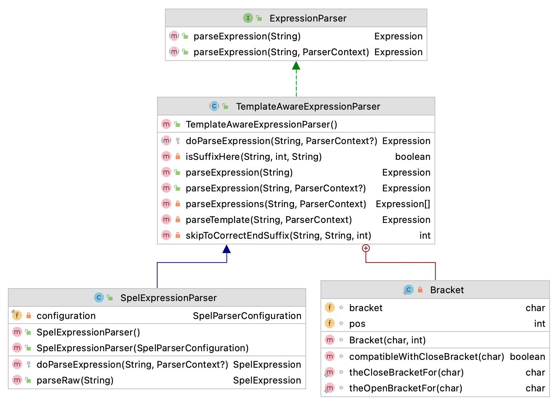
Task: Select the skipToCorrectEndSuffix method row
Action: click(278, 235)
